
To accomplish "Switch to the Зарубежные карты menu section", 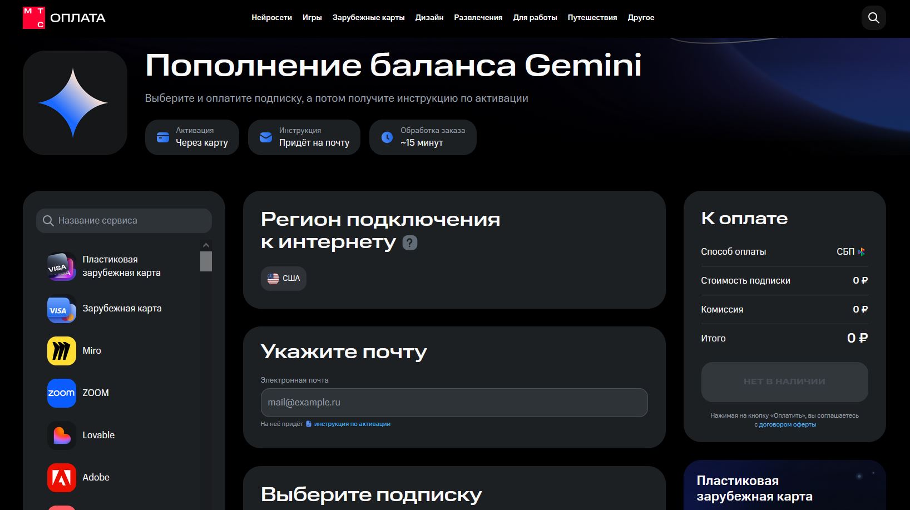I will pyautogui.click(x=369, y=17).
